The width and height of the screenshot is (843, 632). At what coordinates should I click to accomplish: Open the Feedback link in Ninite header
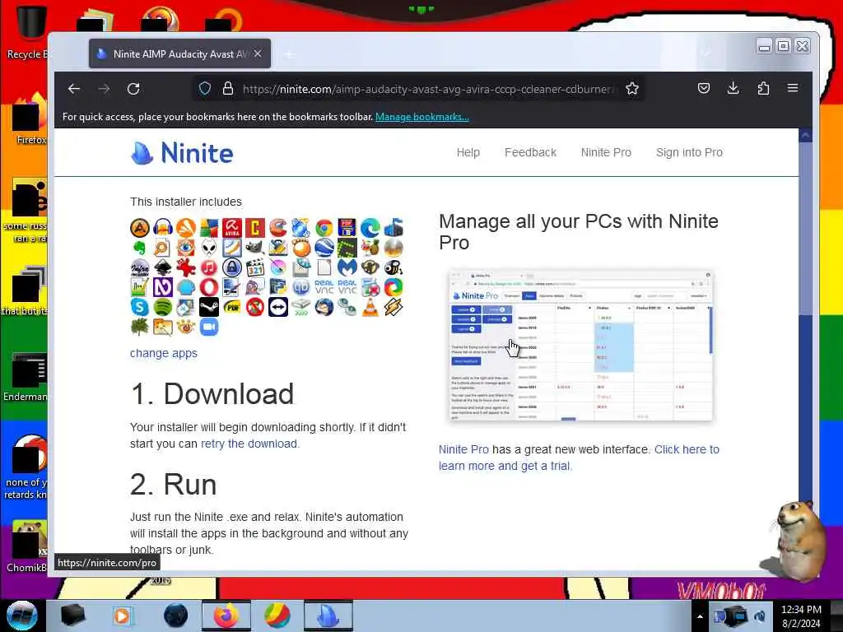coord(531,152)
